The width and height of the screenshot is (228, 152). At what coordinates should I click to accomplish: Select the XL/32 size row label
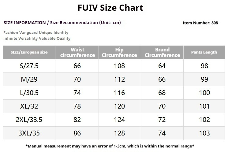click(x=29, y=106)
